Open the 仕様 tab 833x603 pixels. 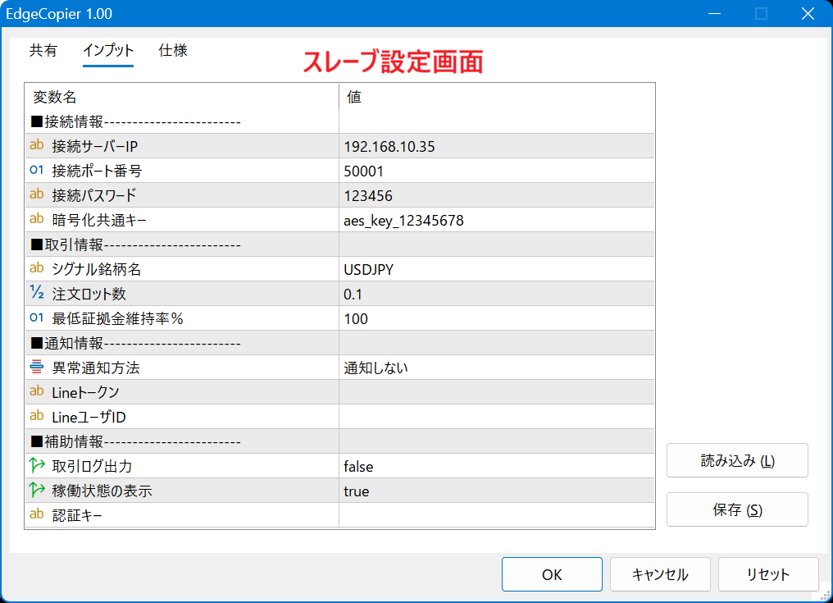point(173,51)
